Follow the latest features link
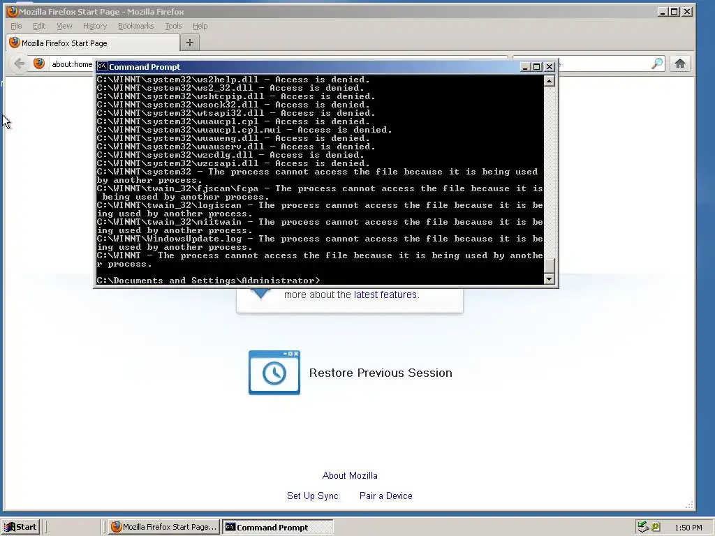Screen dimensions: 715x536 (385, 295)
